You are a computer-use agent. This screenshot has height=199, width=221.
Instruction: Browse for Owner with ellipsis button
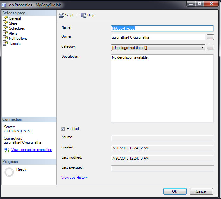point(210,37)
